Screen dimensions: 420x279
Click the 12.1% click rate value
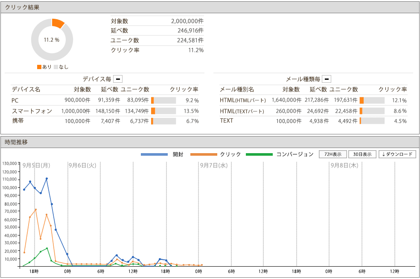[400, 100]
